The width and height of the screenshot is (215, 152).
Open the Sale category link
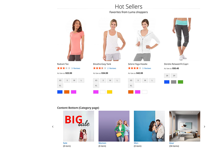65,143
